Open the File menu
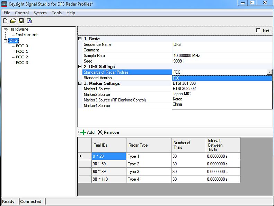Image resolution: width=274 pixels, height=206 pixels. [x=7, y=13]
